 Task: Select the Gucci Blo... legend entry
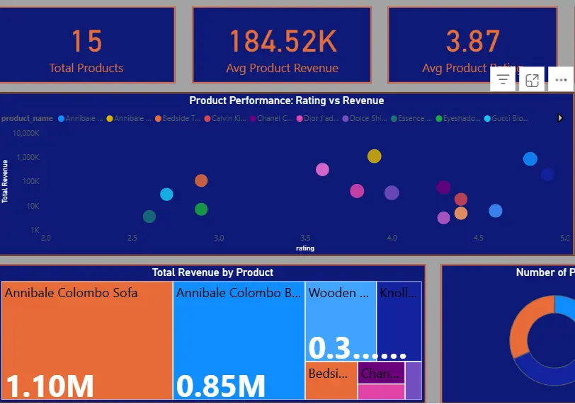(507, 118)
